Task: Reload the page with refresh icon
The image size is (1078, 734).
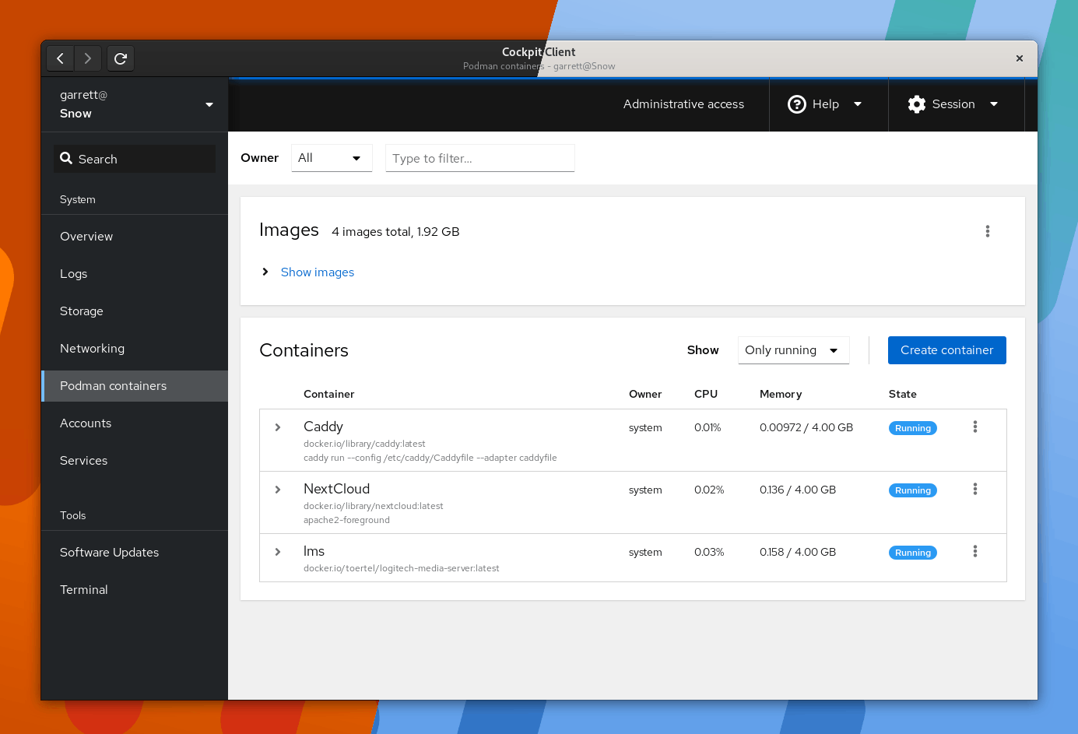Action: [121, 58]
